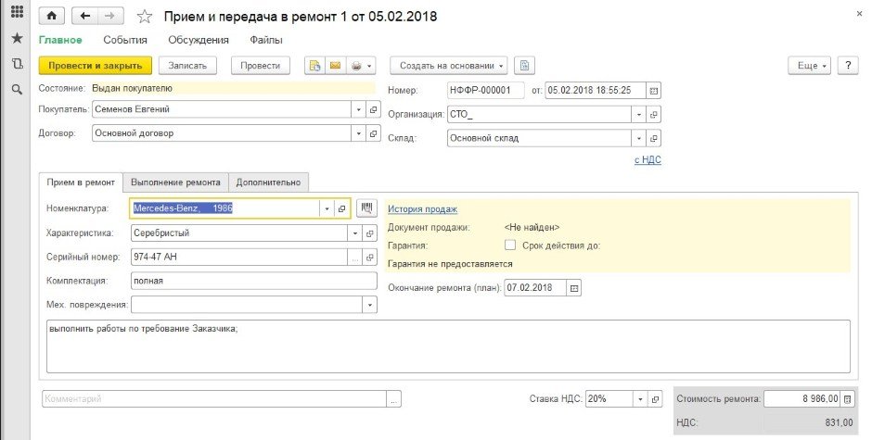Open the print menu icon
The width and height of the screenshot is (872, 440).
point(361,66)
